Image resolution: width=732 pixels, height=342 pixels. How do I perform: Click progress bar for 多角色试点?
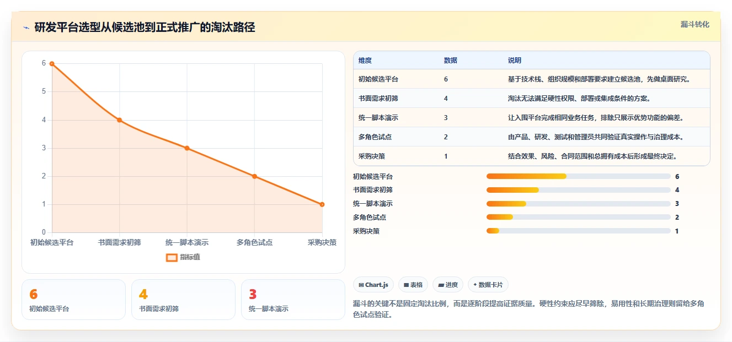pyautogui.click(x=579, y=218)
